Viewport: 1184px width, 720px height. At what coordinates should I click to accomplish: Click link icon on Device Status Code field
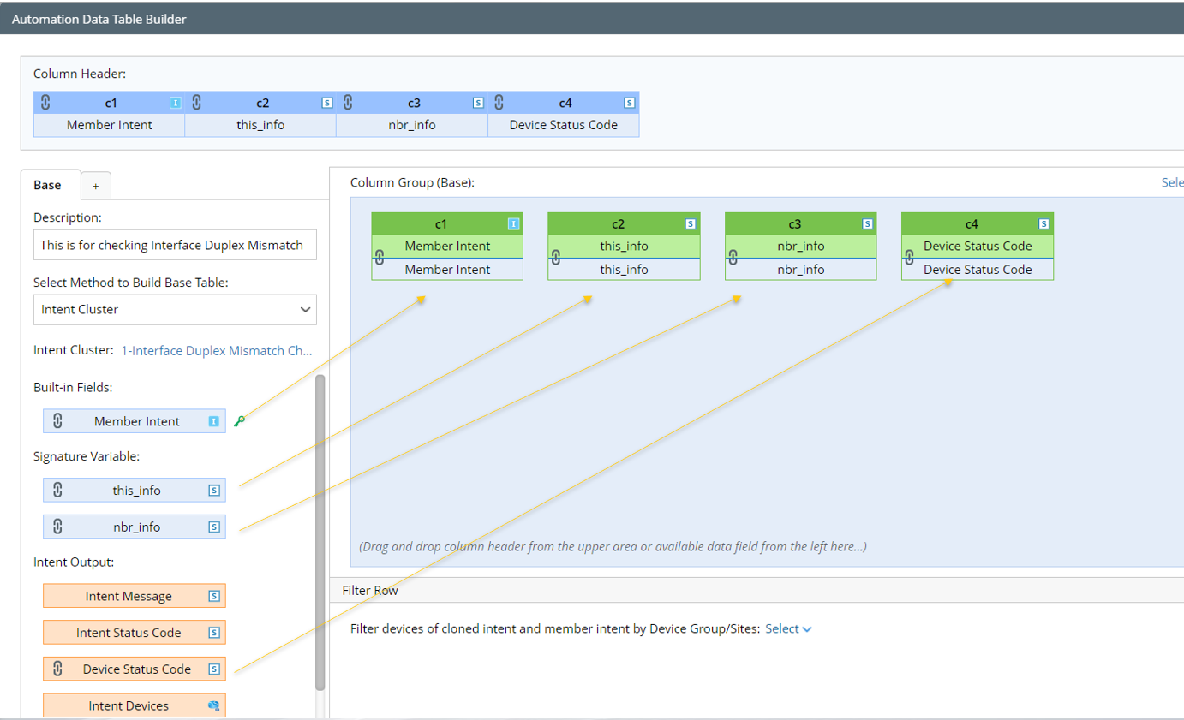58,669
